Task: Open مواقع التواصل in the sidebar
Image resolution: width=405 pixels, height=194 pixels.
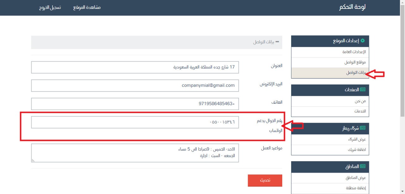Action: click(x=355, y=62)
